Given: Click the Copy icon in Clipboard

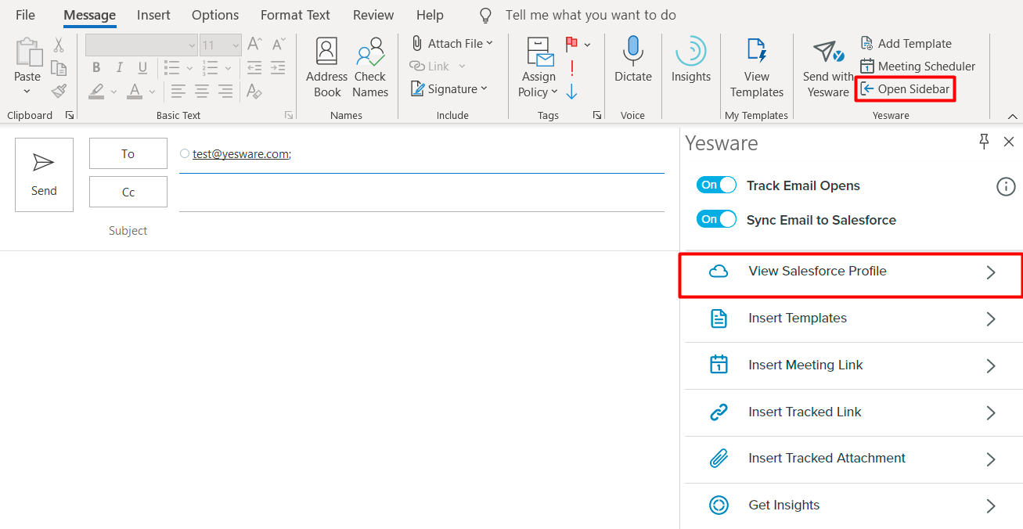Looking at the screenshot, I should [59, 68].
